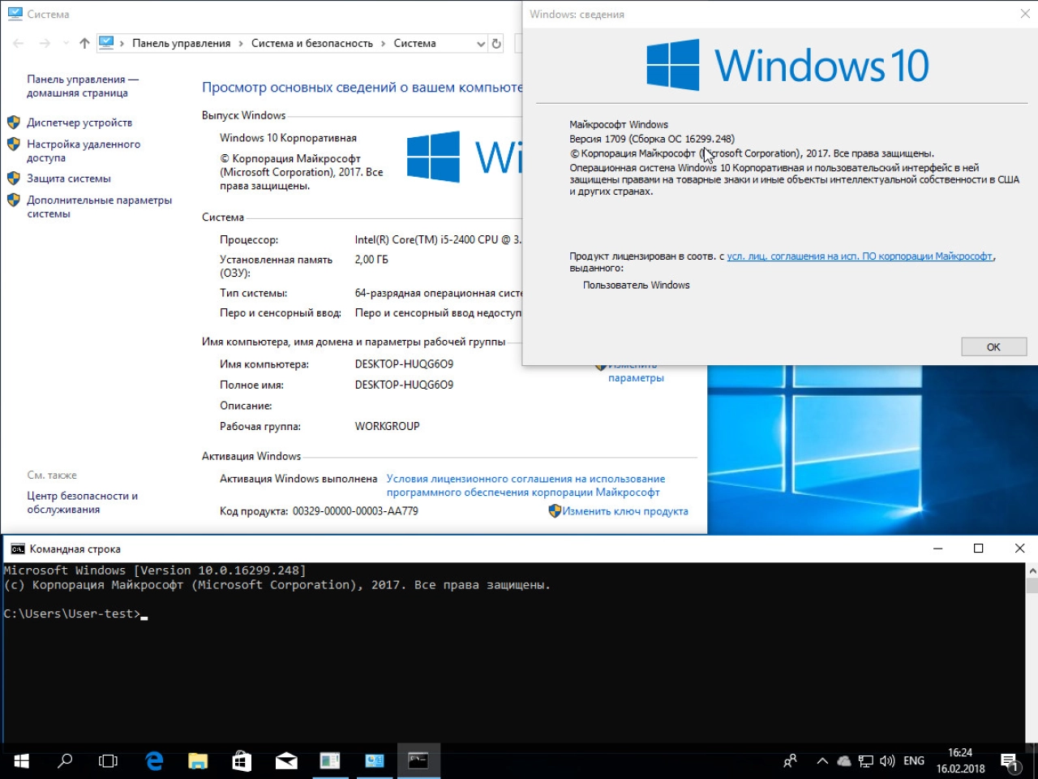1038x779 pixels.
Task: Click shield icon beside advanced system parameters
Action: click(x=14, y=200)
